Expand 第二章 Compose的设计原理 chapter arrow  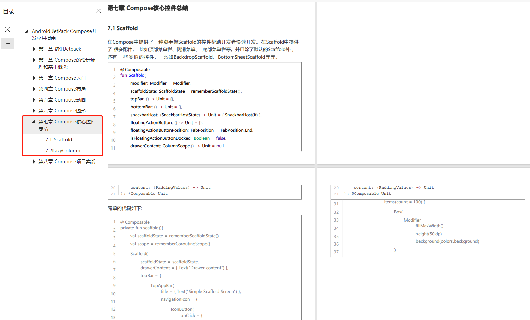34,60
